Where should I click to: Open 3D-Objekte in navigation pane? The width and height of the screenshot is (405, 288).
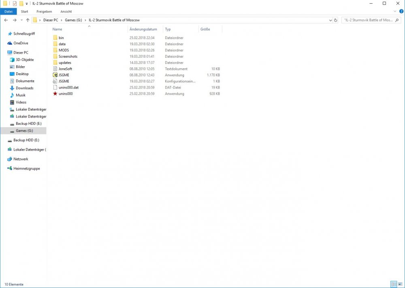click(22, 59)
